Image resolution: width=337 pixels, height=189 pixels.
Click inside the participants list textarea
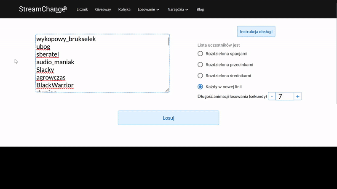tap(101, 63)
